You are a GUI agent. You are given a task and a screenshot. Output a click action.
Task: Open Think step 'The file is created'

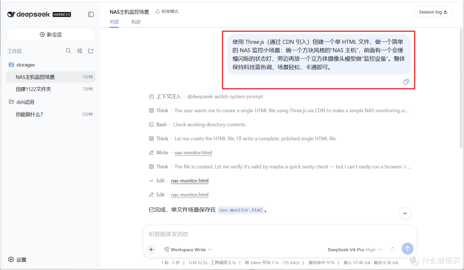click(280, 167)
